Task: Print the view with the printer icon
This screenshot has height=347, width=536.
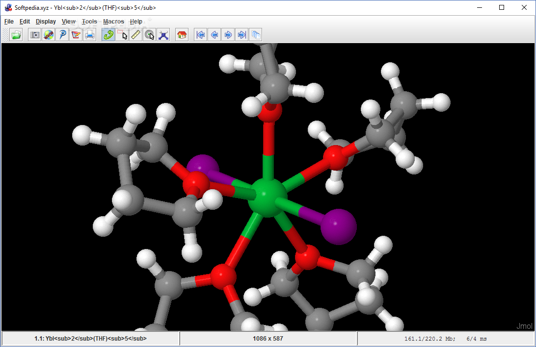Action: click(89, 35)
